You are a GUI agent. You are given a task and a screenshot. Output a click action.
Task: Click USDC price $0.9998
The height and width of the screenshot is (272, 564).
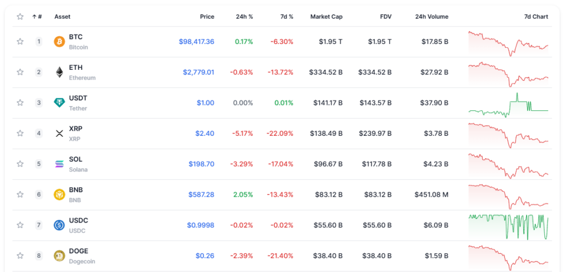pyautogui.click(x=200, y=225)
